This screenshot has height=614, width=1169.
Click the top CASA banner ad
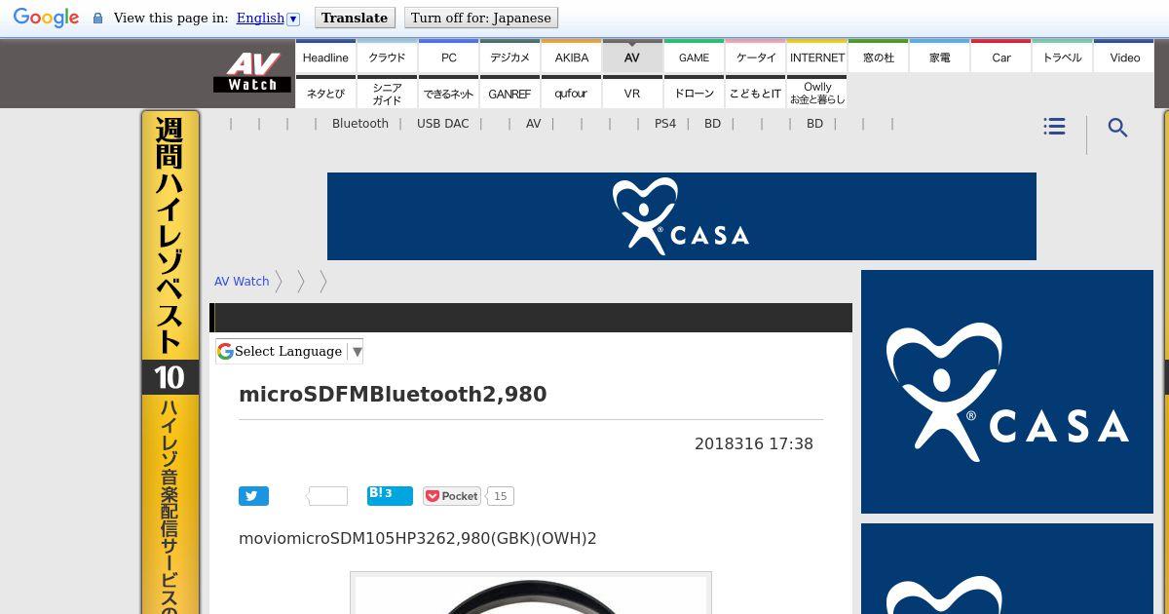[682, 216]
